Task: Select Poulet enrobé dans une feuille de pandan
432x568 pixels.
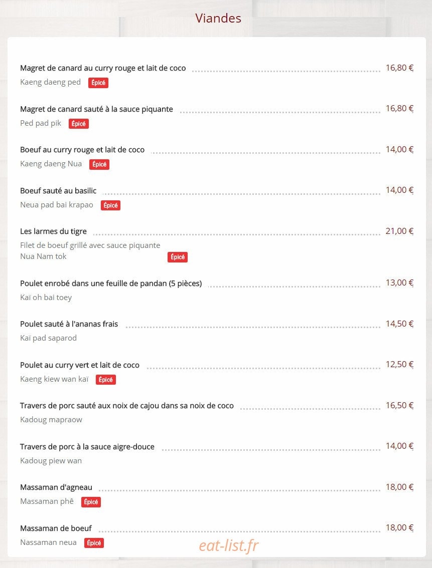Action: [111, 283]
